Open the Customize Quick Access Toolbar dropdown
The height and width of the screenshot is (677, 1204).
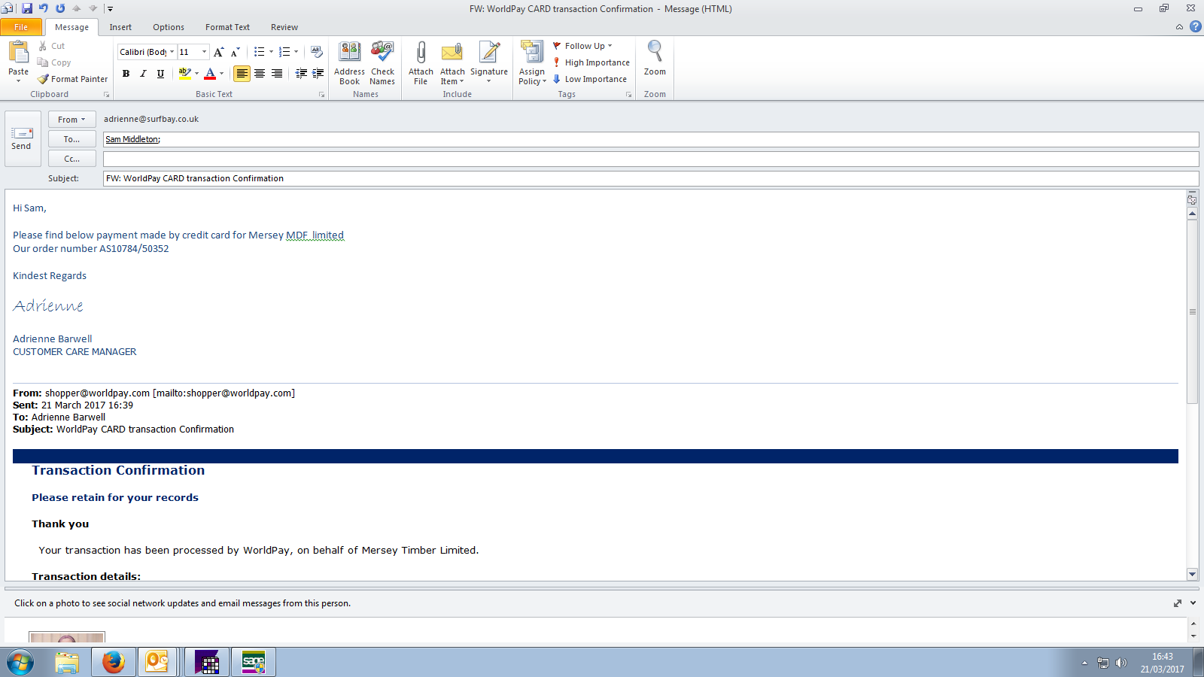110,9
